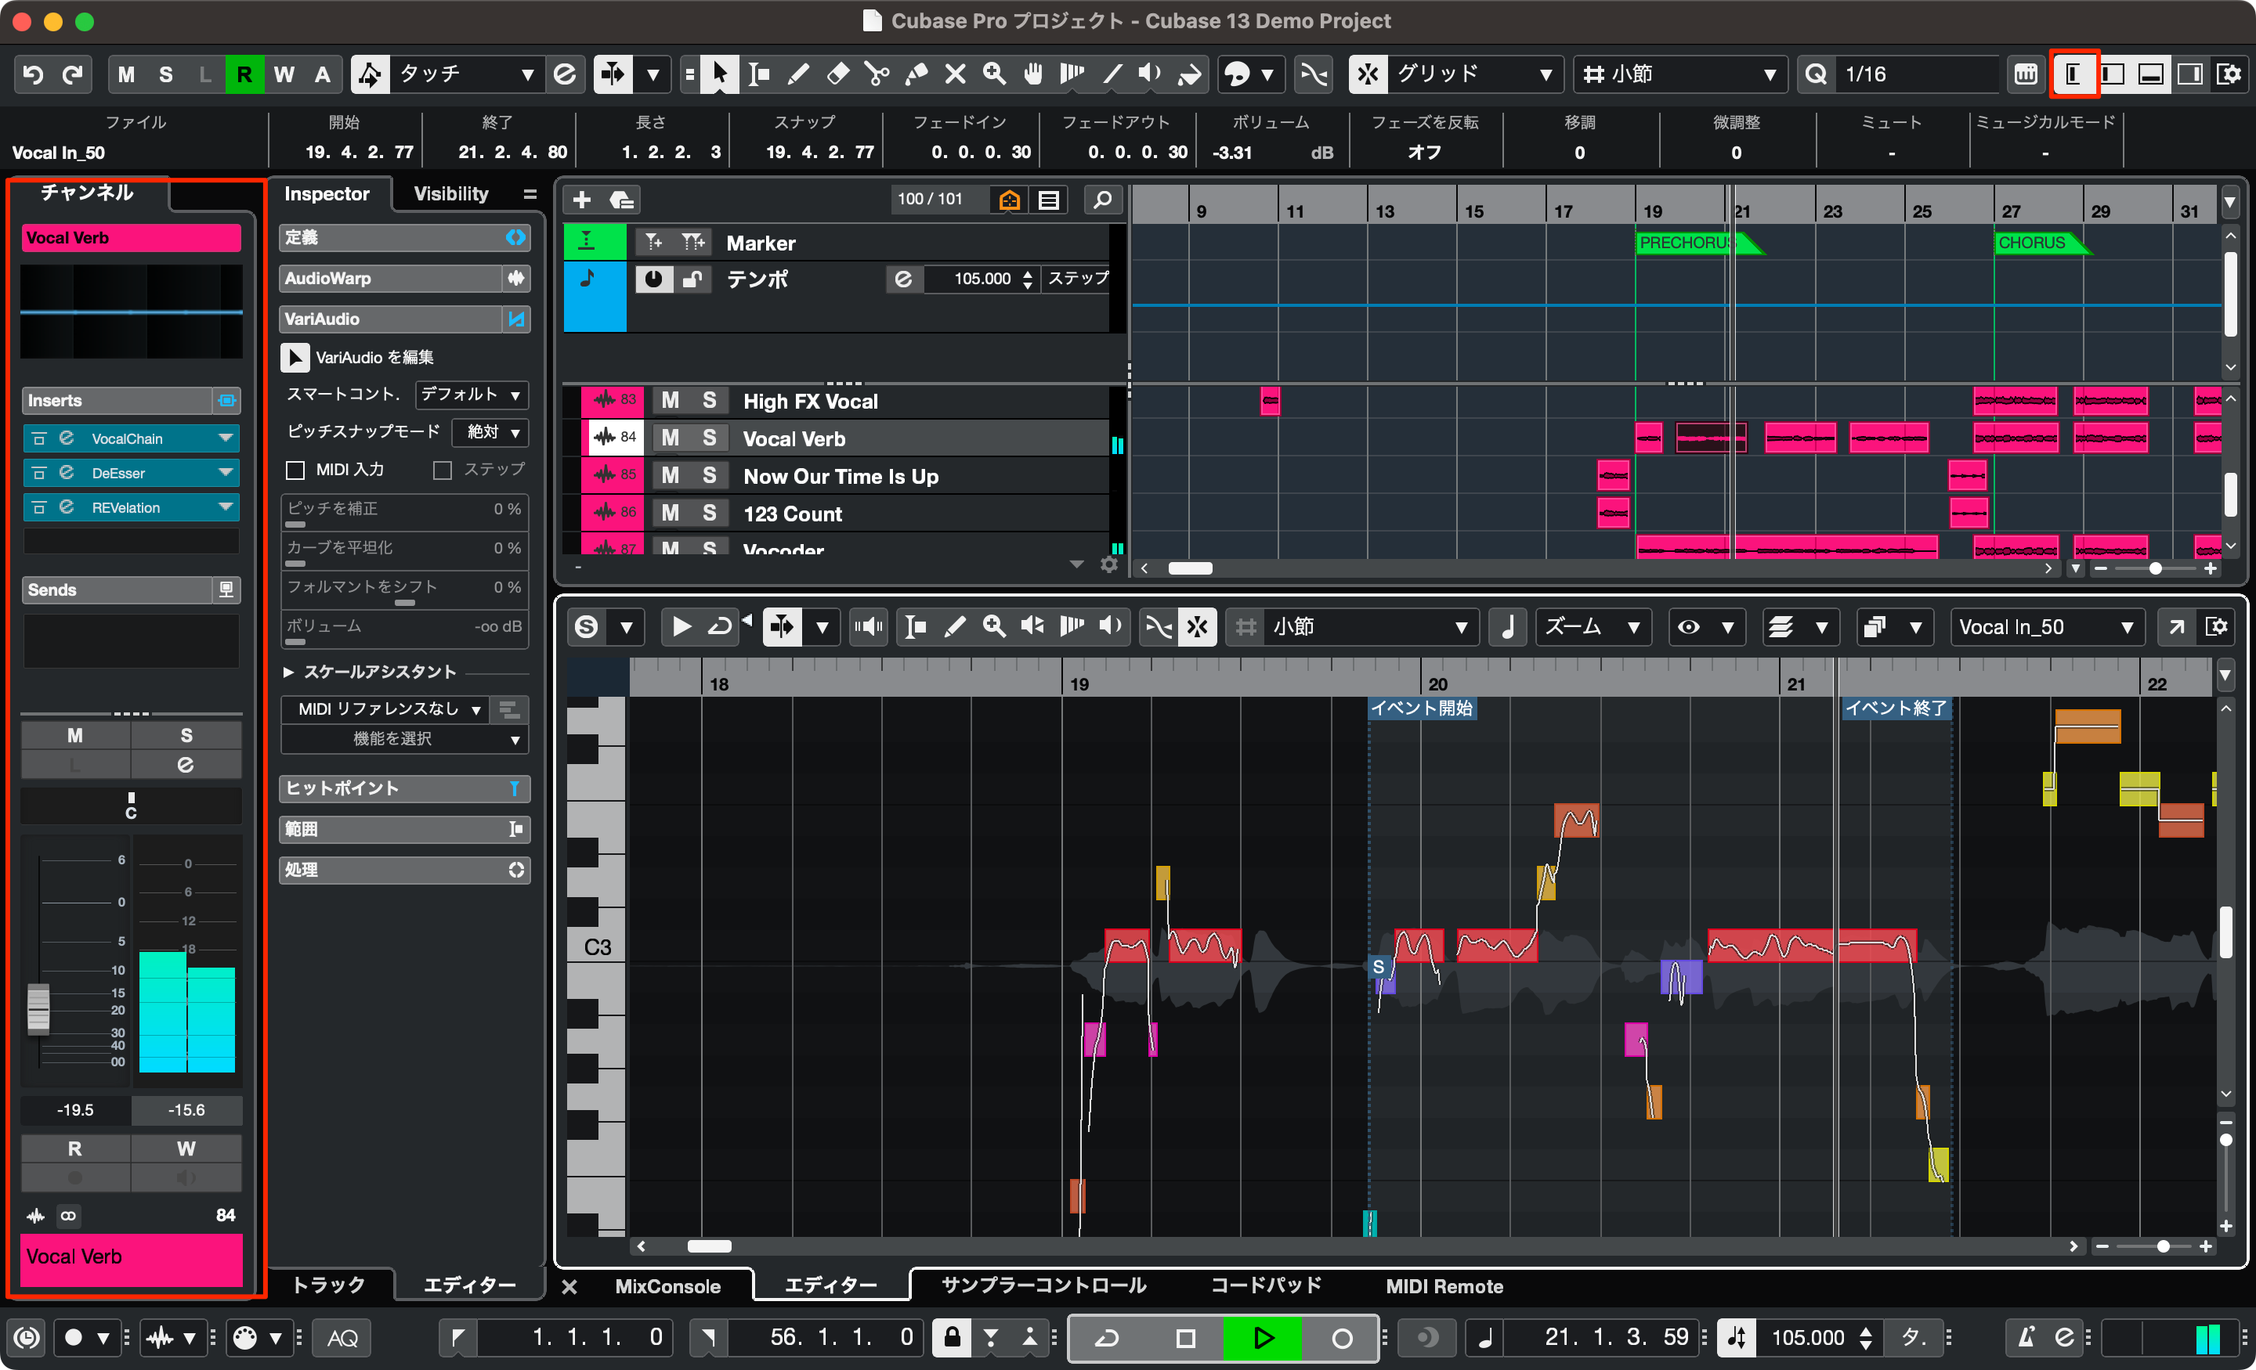Solo the Vocal Verb track
This screenshot has width=2256, height=1370.
[x=709, y=438]
